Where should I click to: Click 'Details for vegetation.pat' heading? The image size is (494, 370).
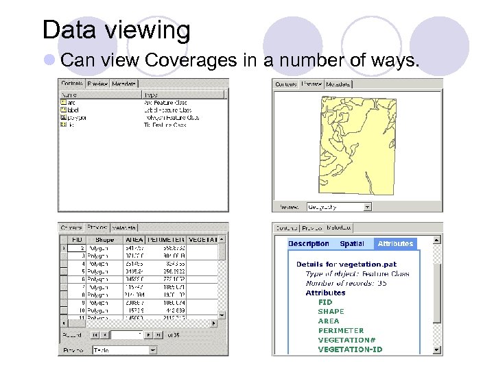(346, 264)
